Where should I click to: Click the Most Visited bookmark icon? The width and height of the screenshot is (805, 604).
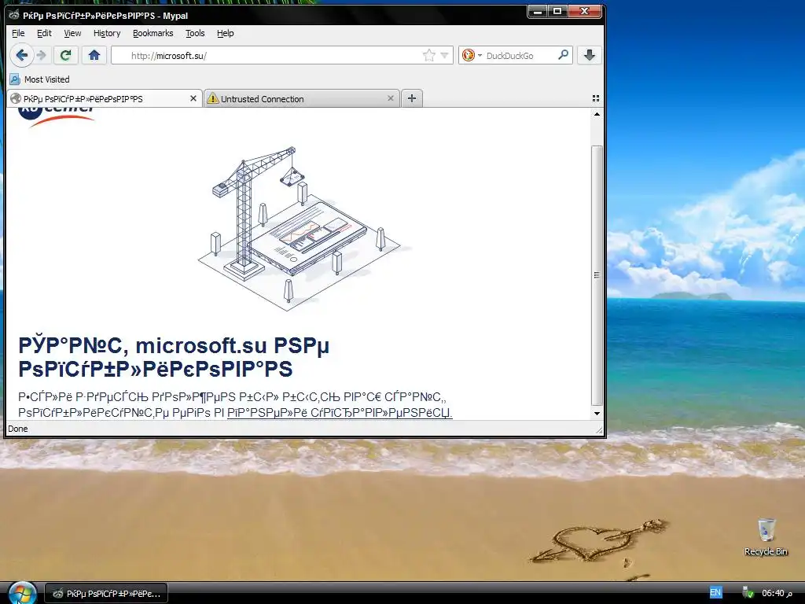pos(15,79)
